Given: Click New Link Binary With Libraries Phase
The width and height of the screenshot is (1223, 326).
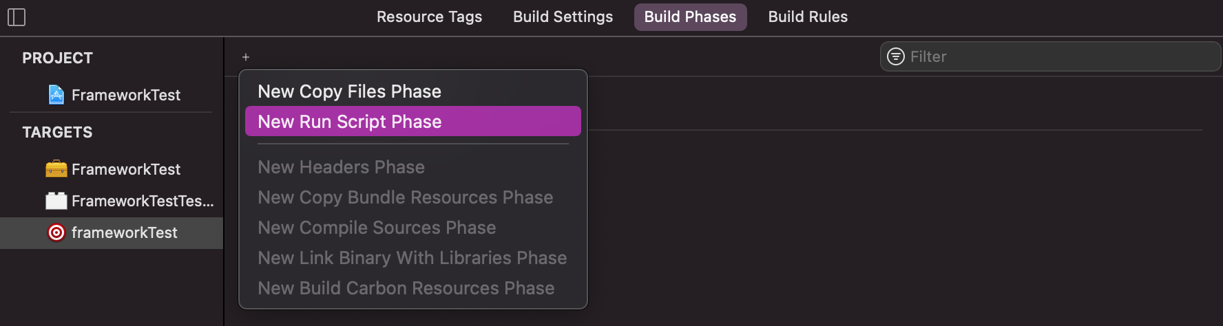Looking at the screenshot, I should [x=412, y=258].
